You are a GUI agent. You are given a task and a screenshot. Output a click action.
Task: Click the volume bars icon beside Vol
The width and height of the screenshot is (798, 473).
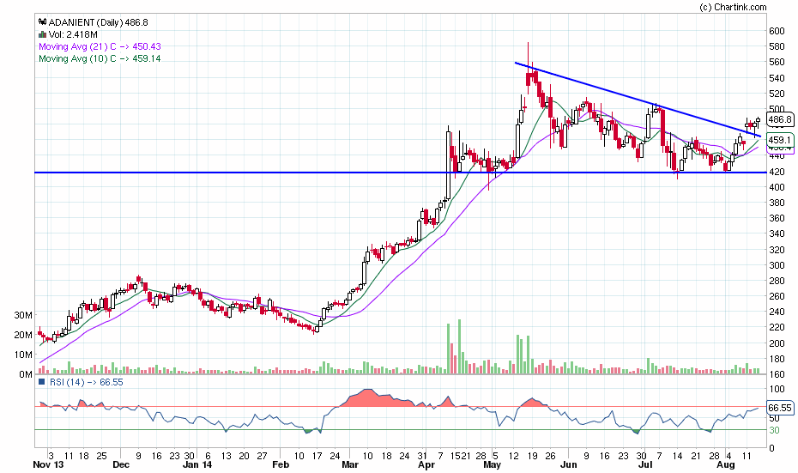tap(43, 34)
